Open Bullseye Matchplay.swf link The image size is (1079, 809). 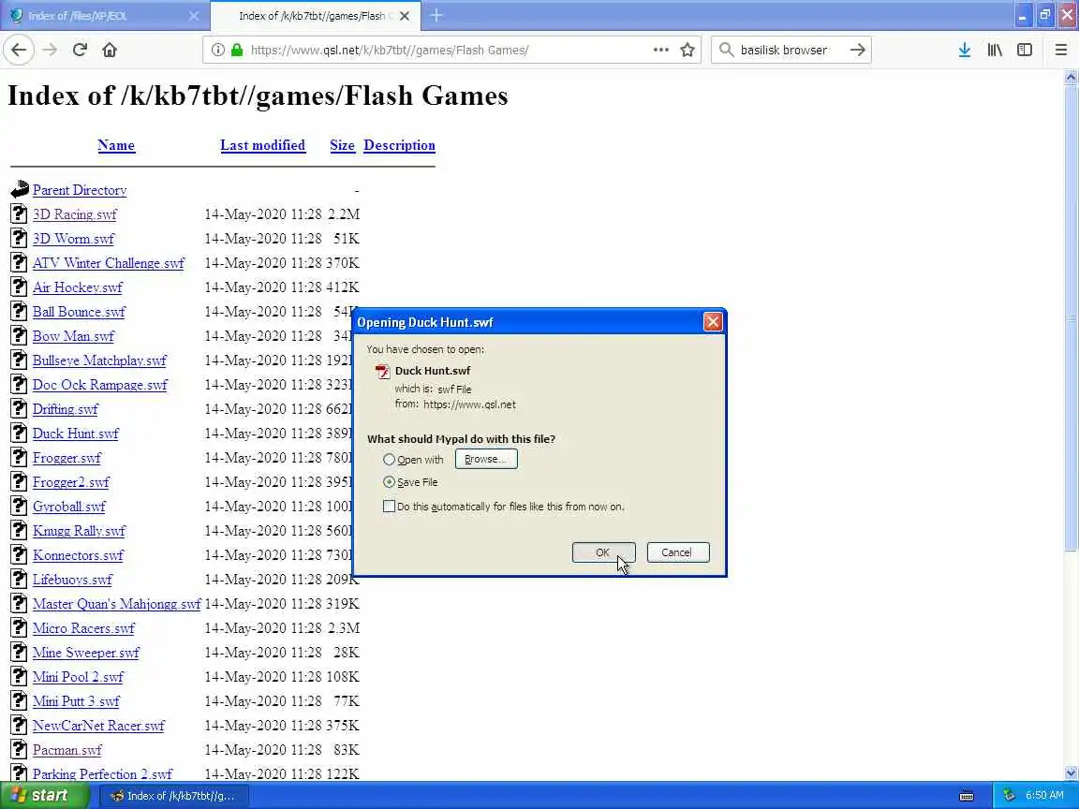(99, 360)
